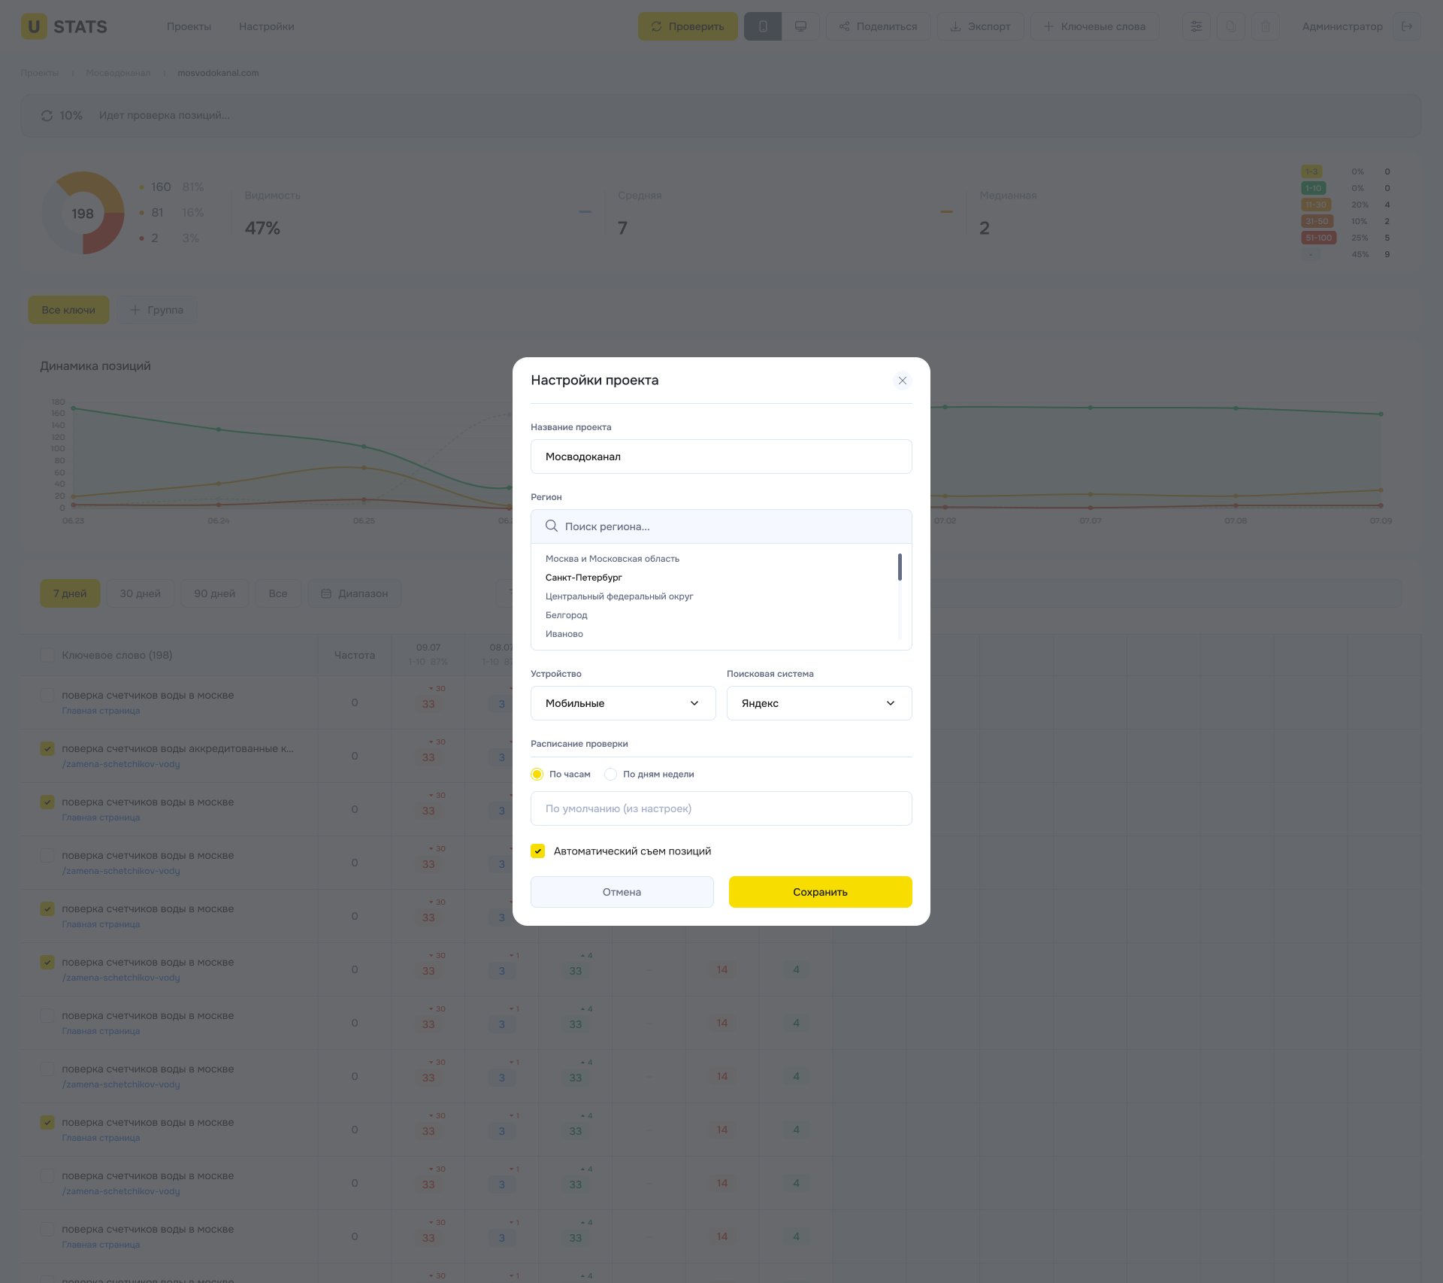Screen dimensions: 1443x1283
Task: Click the refresh icon next to 10%
Action: pyautogui.click(x=47, y=116)
